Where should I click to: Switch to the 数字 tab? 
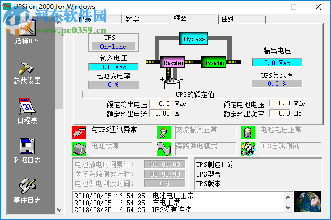pyautogui.click(x=146, y=20)
